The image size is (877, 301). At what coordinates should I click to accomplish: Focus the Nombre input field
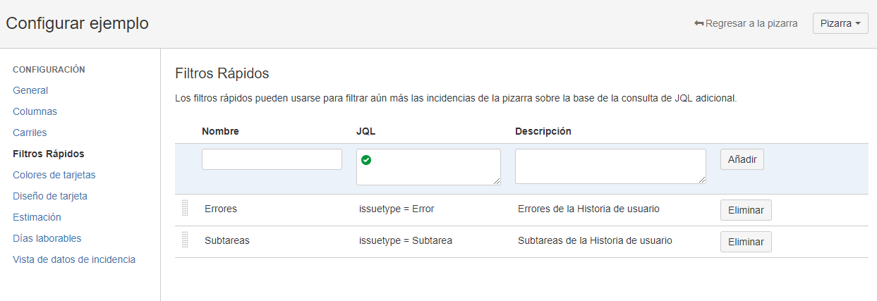click(272, 159)
